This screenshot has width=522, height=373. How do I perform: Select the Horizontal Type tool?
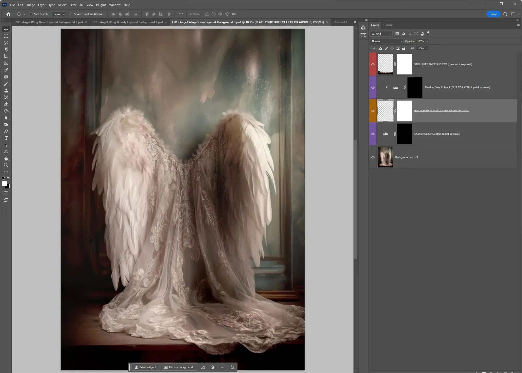pyautogui.click(x=6, y=138)
